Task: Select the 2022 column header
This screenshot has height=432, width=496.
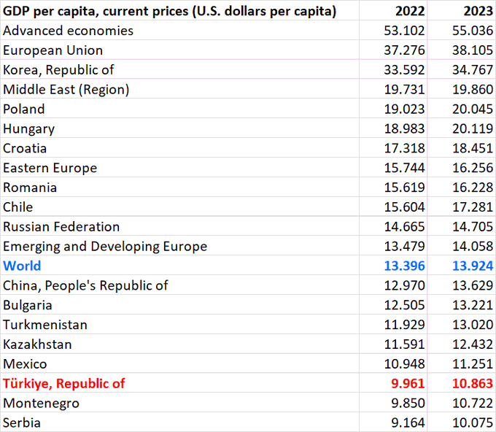Action: pyautogui.click(x=410, y=11)
